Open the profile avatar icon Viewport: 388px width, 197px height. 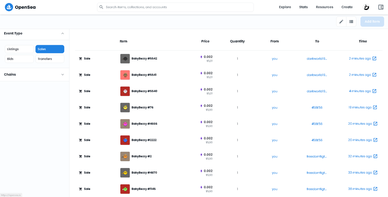click(x=366, y=7)
